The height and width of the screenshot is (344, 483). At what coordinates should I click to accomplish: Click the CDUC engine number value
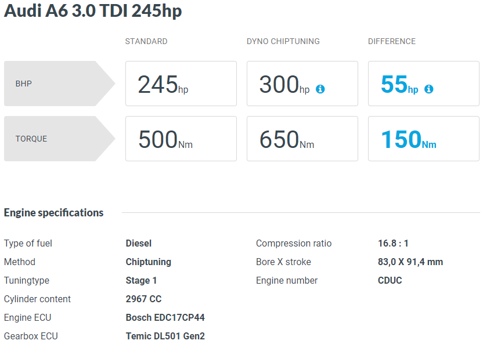click(390, 280)
